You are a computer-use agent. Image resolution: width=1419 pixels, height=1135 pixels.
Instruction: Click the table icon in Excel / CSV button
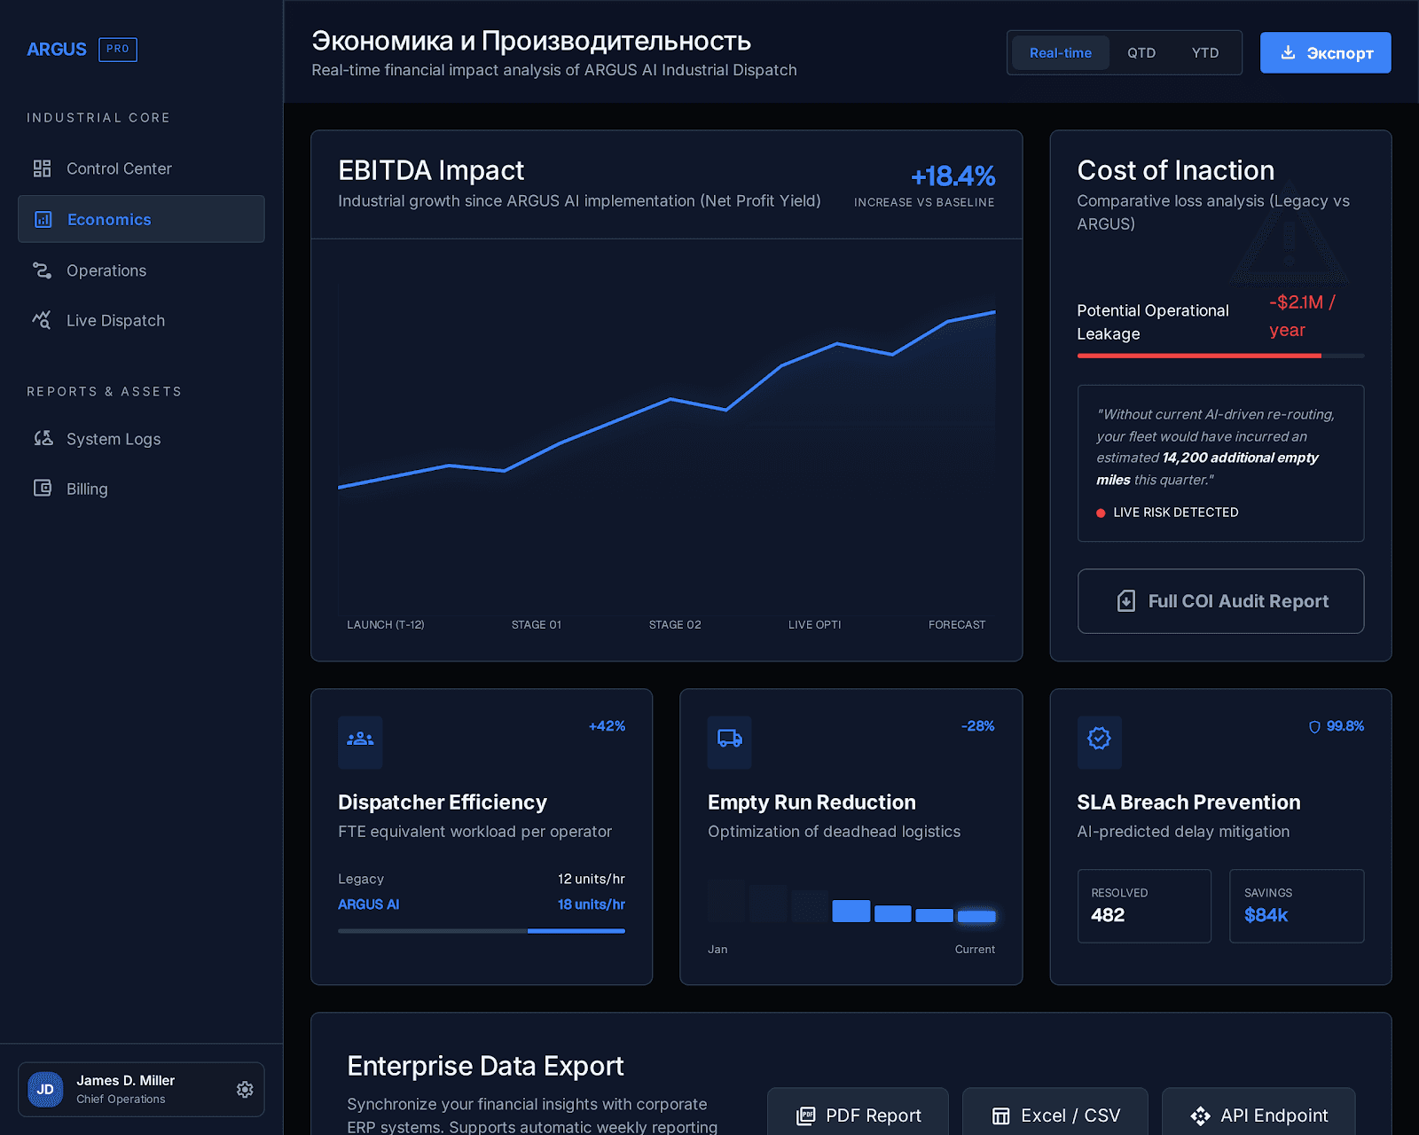[x=1000, y=1115]
